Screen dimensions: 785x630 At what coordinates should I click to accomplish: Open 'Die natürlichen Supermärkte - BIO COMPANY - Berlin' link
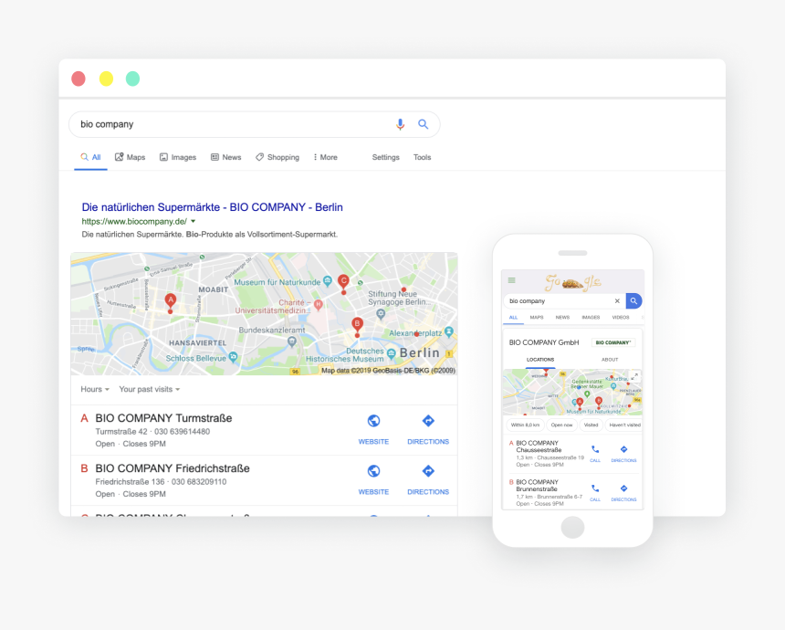tap(213, 207)
